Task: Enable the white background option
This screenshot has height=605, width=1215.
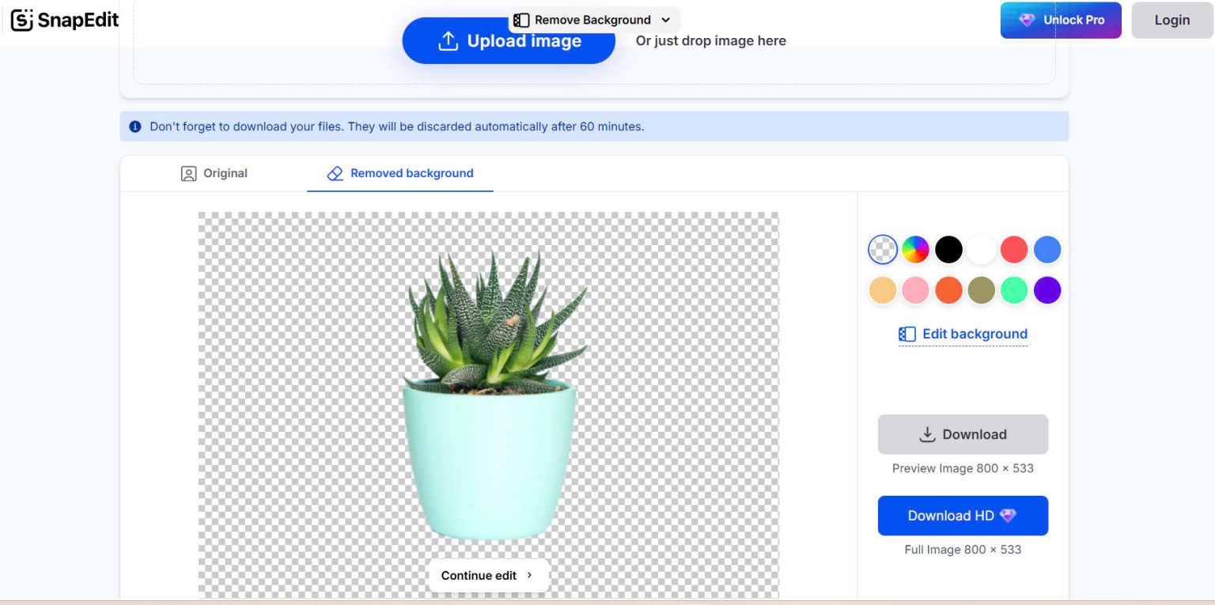Action: point(981,249)
